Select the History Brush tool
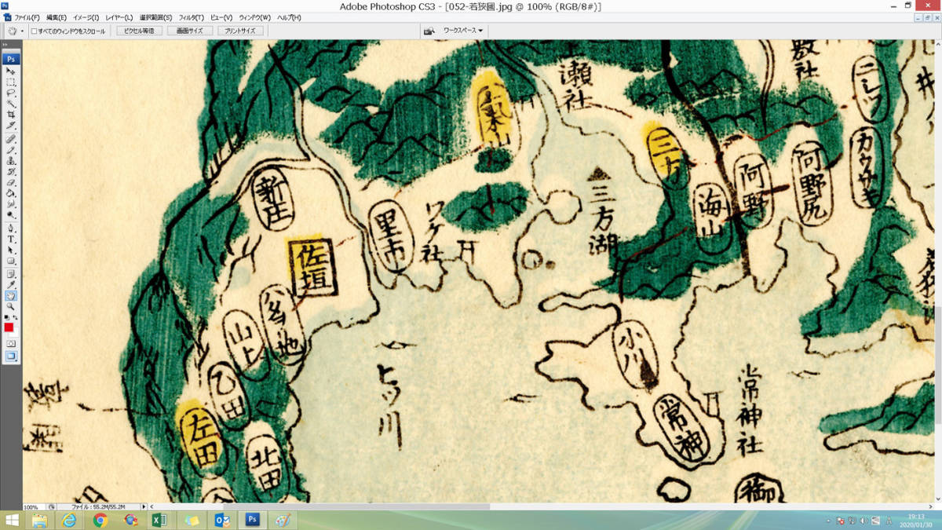942x530 pixels. click(x=11, y=171)
